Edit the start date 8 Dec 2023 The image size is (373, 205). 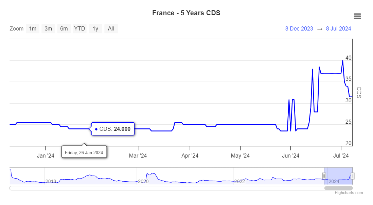coord(299,28)
